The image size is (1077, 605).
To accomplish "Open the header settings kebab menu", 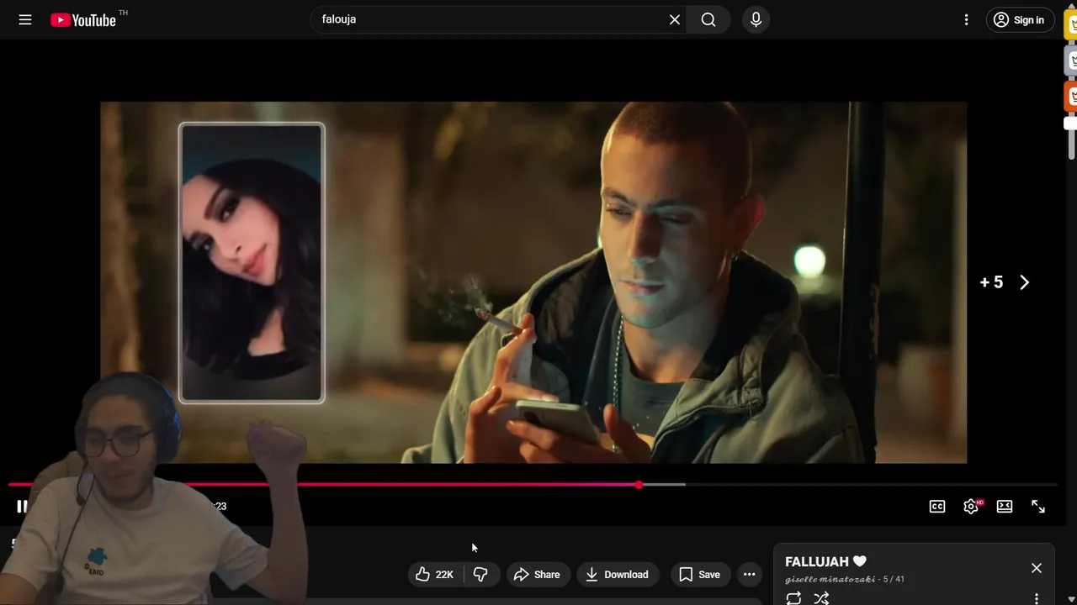I will pyautogui.click(x=966, y=19).
